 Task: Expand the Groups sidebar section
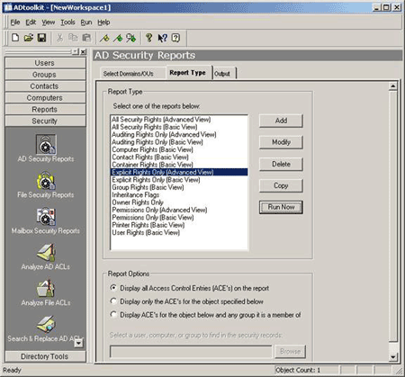[45, 75]
